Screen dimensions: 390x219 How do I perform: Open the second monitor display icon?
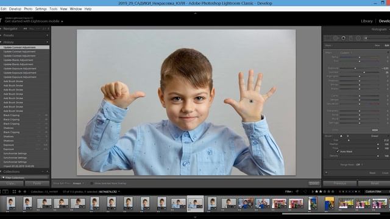click(x=5, y=192)
